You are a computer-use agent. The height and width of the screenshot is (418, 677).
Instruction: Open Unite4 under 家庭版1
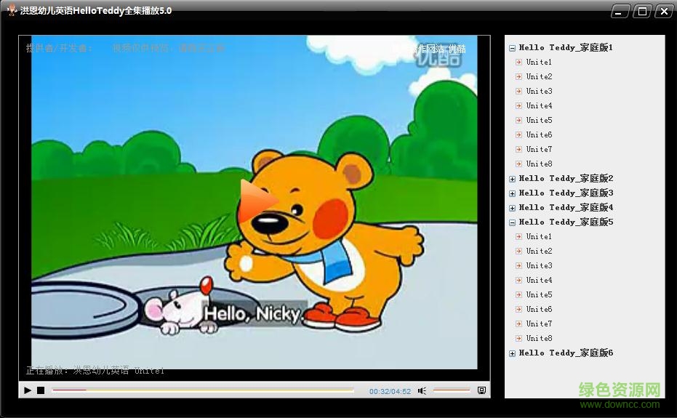pyautogui.click(x=539, y=106)
